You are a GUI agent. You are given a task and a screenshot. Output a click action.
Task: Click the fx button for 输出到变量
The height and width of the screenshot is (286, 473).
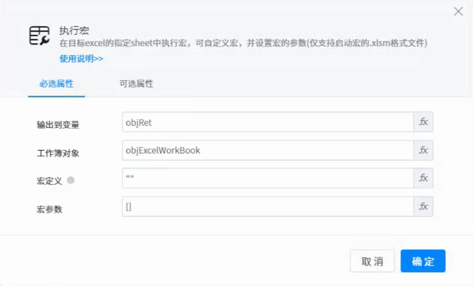tap(423, 122)
